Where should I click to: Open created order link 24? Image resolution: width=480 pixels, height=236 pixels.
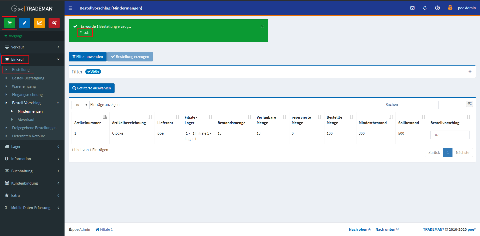pos(86,32)
